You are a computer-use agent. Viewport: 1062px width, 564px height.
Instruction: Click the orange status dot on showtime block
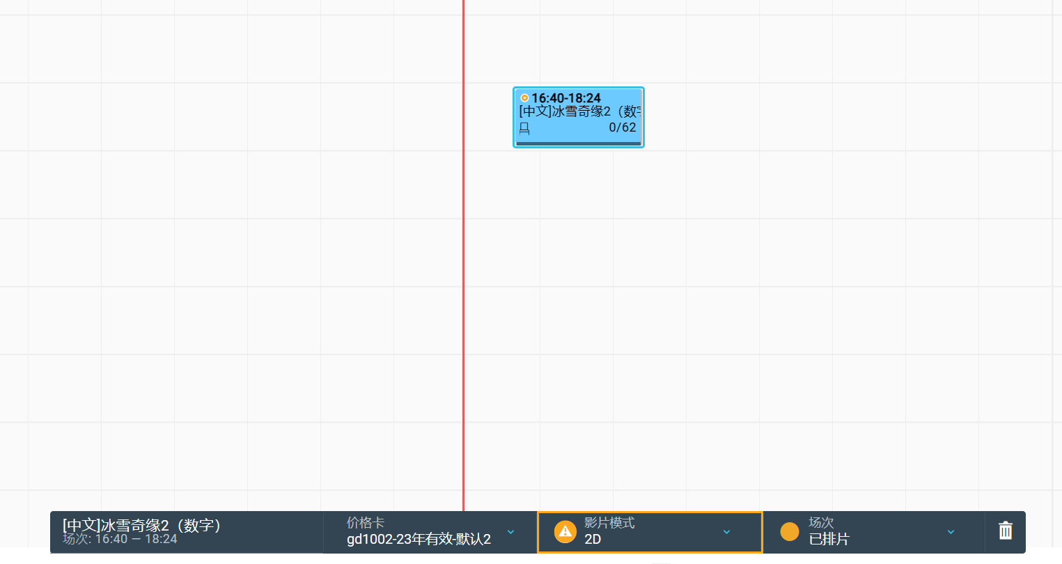click(524, 98)
